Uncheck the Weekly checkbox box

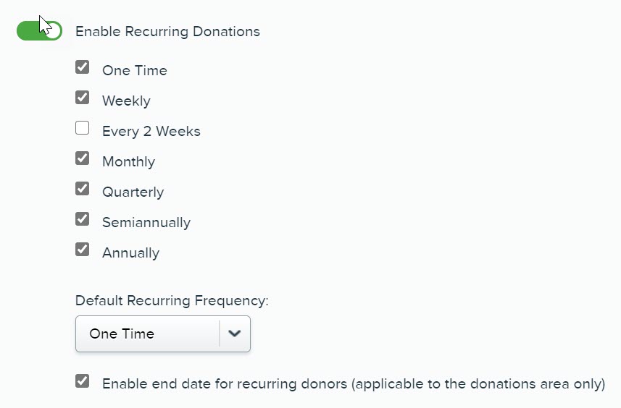pyautogui.click(x=83, y=98)
